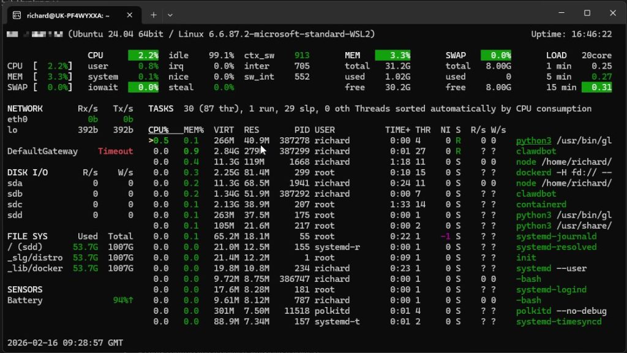This screenshot has width=627, height=353.
Task: Close the richard@UK-PF4WYXXA tab
Action: [x=127, y=15]
